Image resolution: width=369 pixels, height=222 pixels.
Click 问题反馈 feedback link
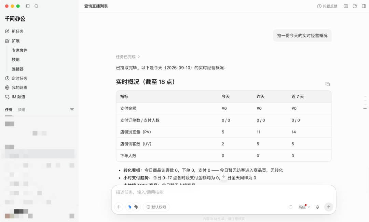pyautogui.click(x=327, y=6)
